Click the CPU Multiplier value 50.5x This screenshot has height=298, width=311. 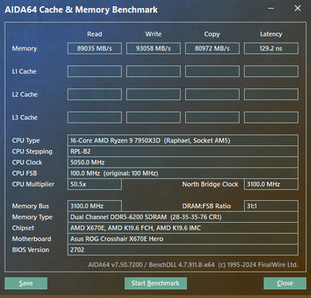click(x=95, y=184)
